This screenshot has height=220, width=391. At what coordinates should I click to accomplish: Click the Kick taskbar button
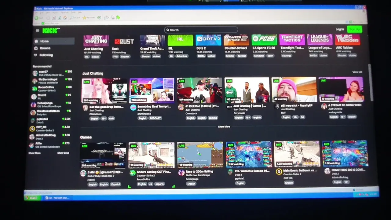57,198
